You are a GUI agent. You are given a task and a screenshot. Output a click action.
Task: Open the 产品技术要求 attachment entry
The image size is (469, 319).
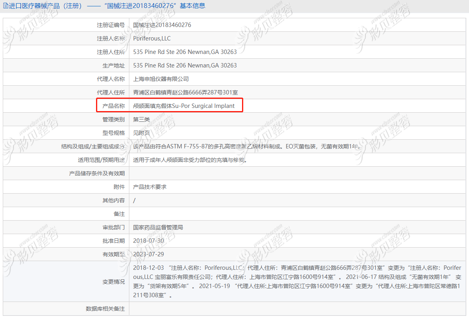coord(150,187)
